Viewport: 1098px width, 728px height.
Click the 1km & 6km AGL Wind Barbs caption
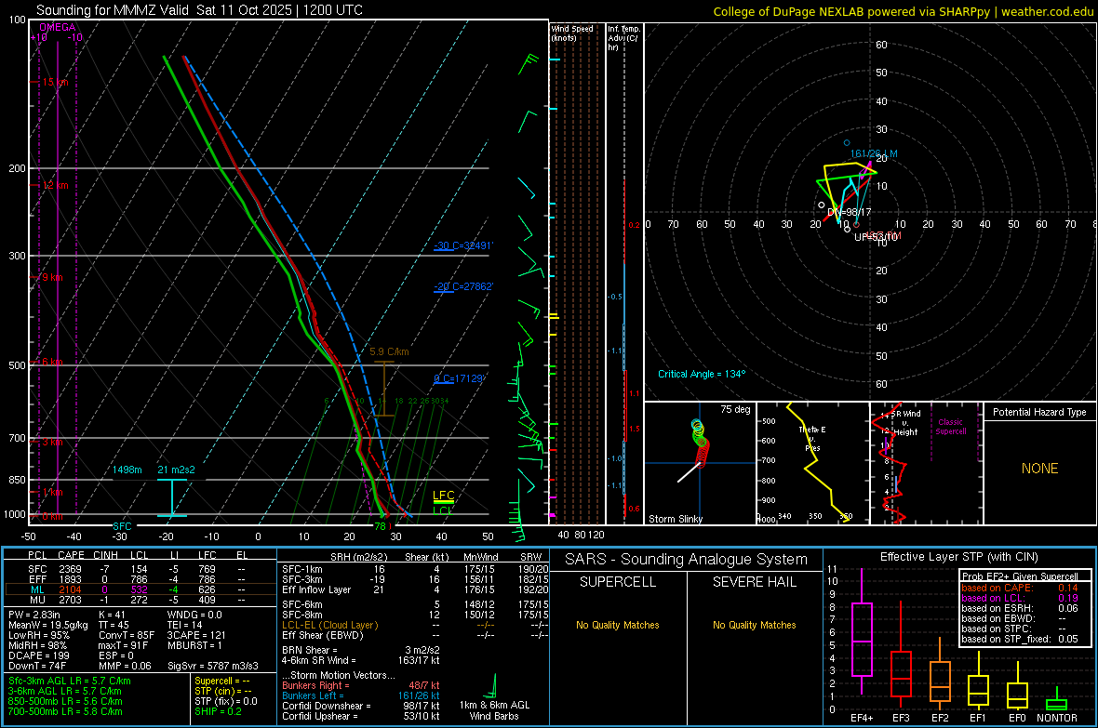coord(494,710)
